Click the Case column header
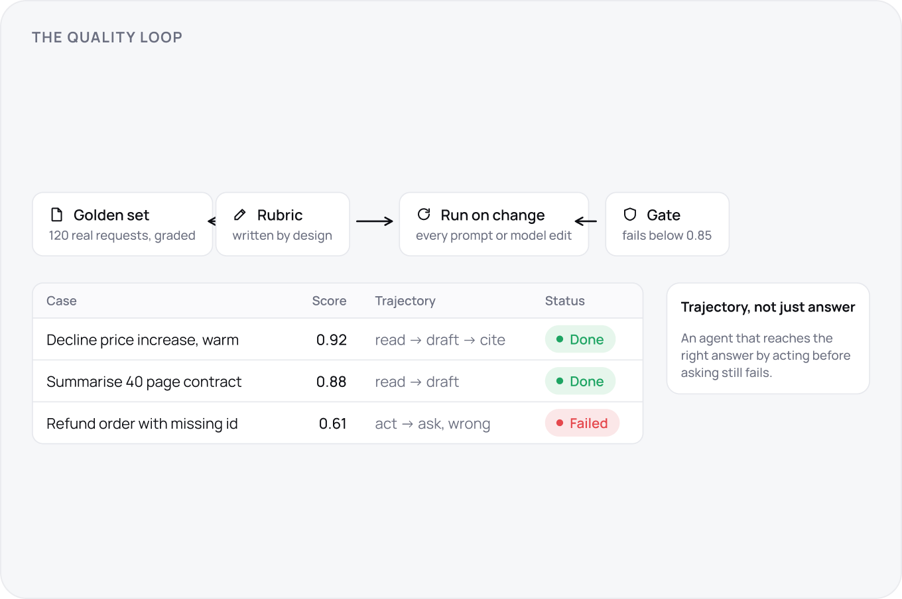 coord(62,301)
